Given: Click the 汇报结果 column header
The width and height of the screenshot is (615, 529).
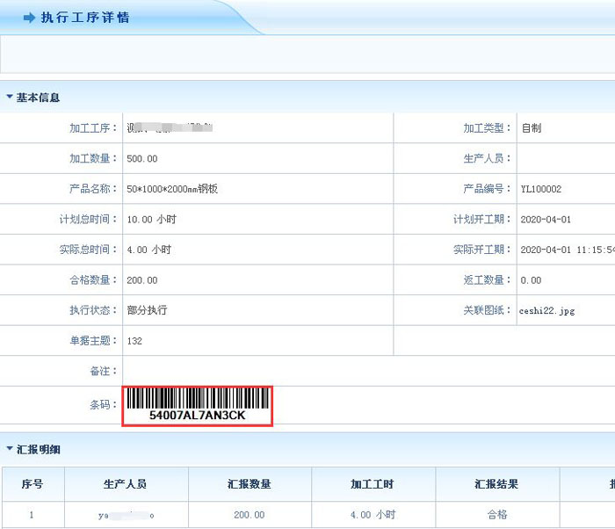Looking at the screenshot, I should 496,484.
